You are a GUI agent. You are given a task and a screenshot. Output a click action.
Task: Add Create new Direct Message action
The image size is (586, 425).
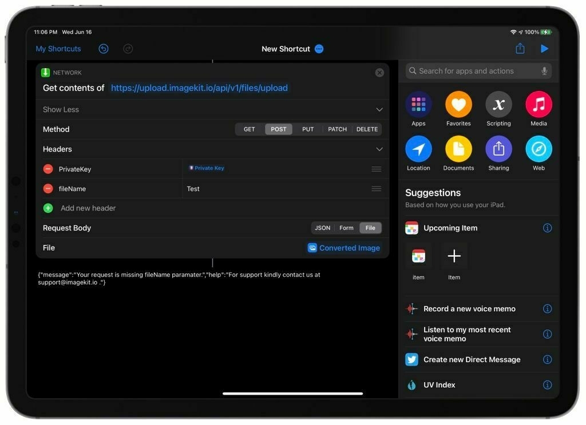472,360
